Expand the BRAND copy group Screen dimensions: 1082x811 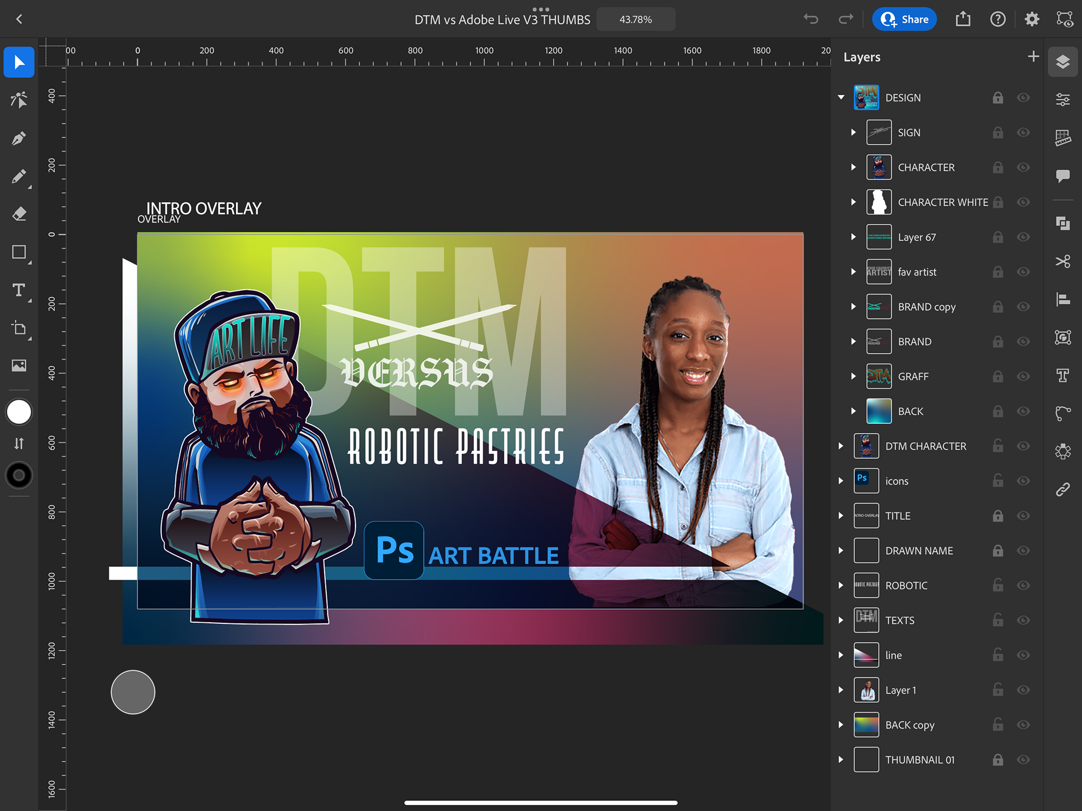[853, 307]
